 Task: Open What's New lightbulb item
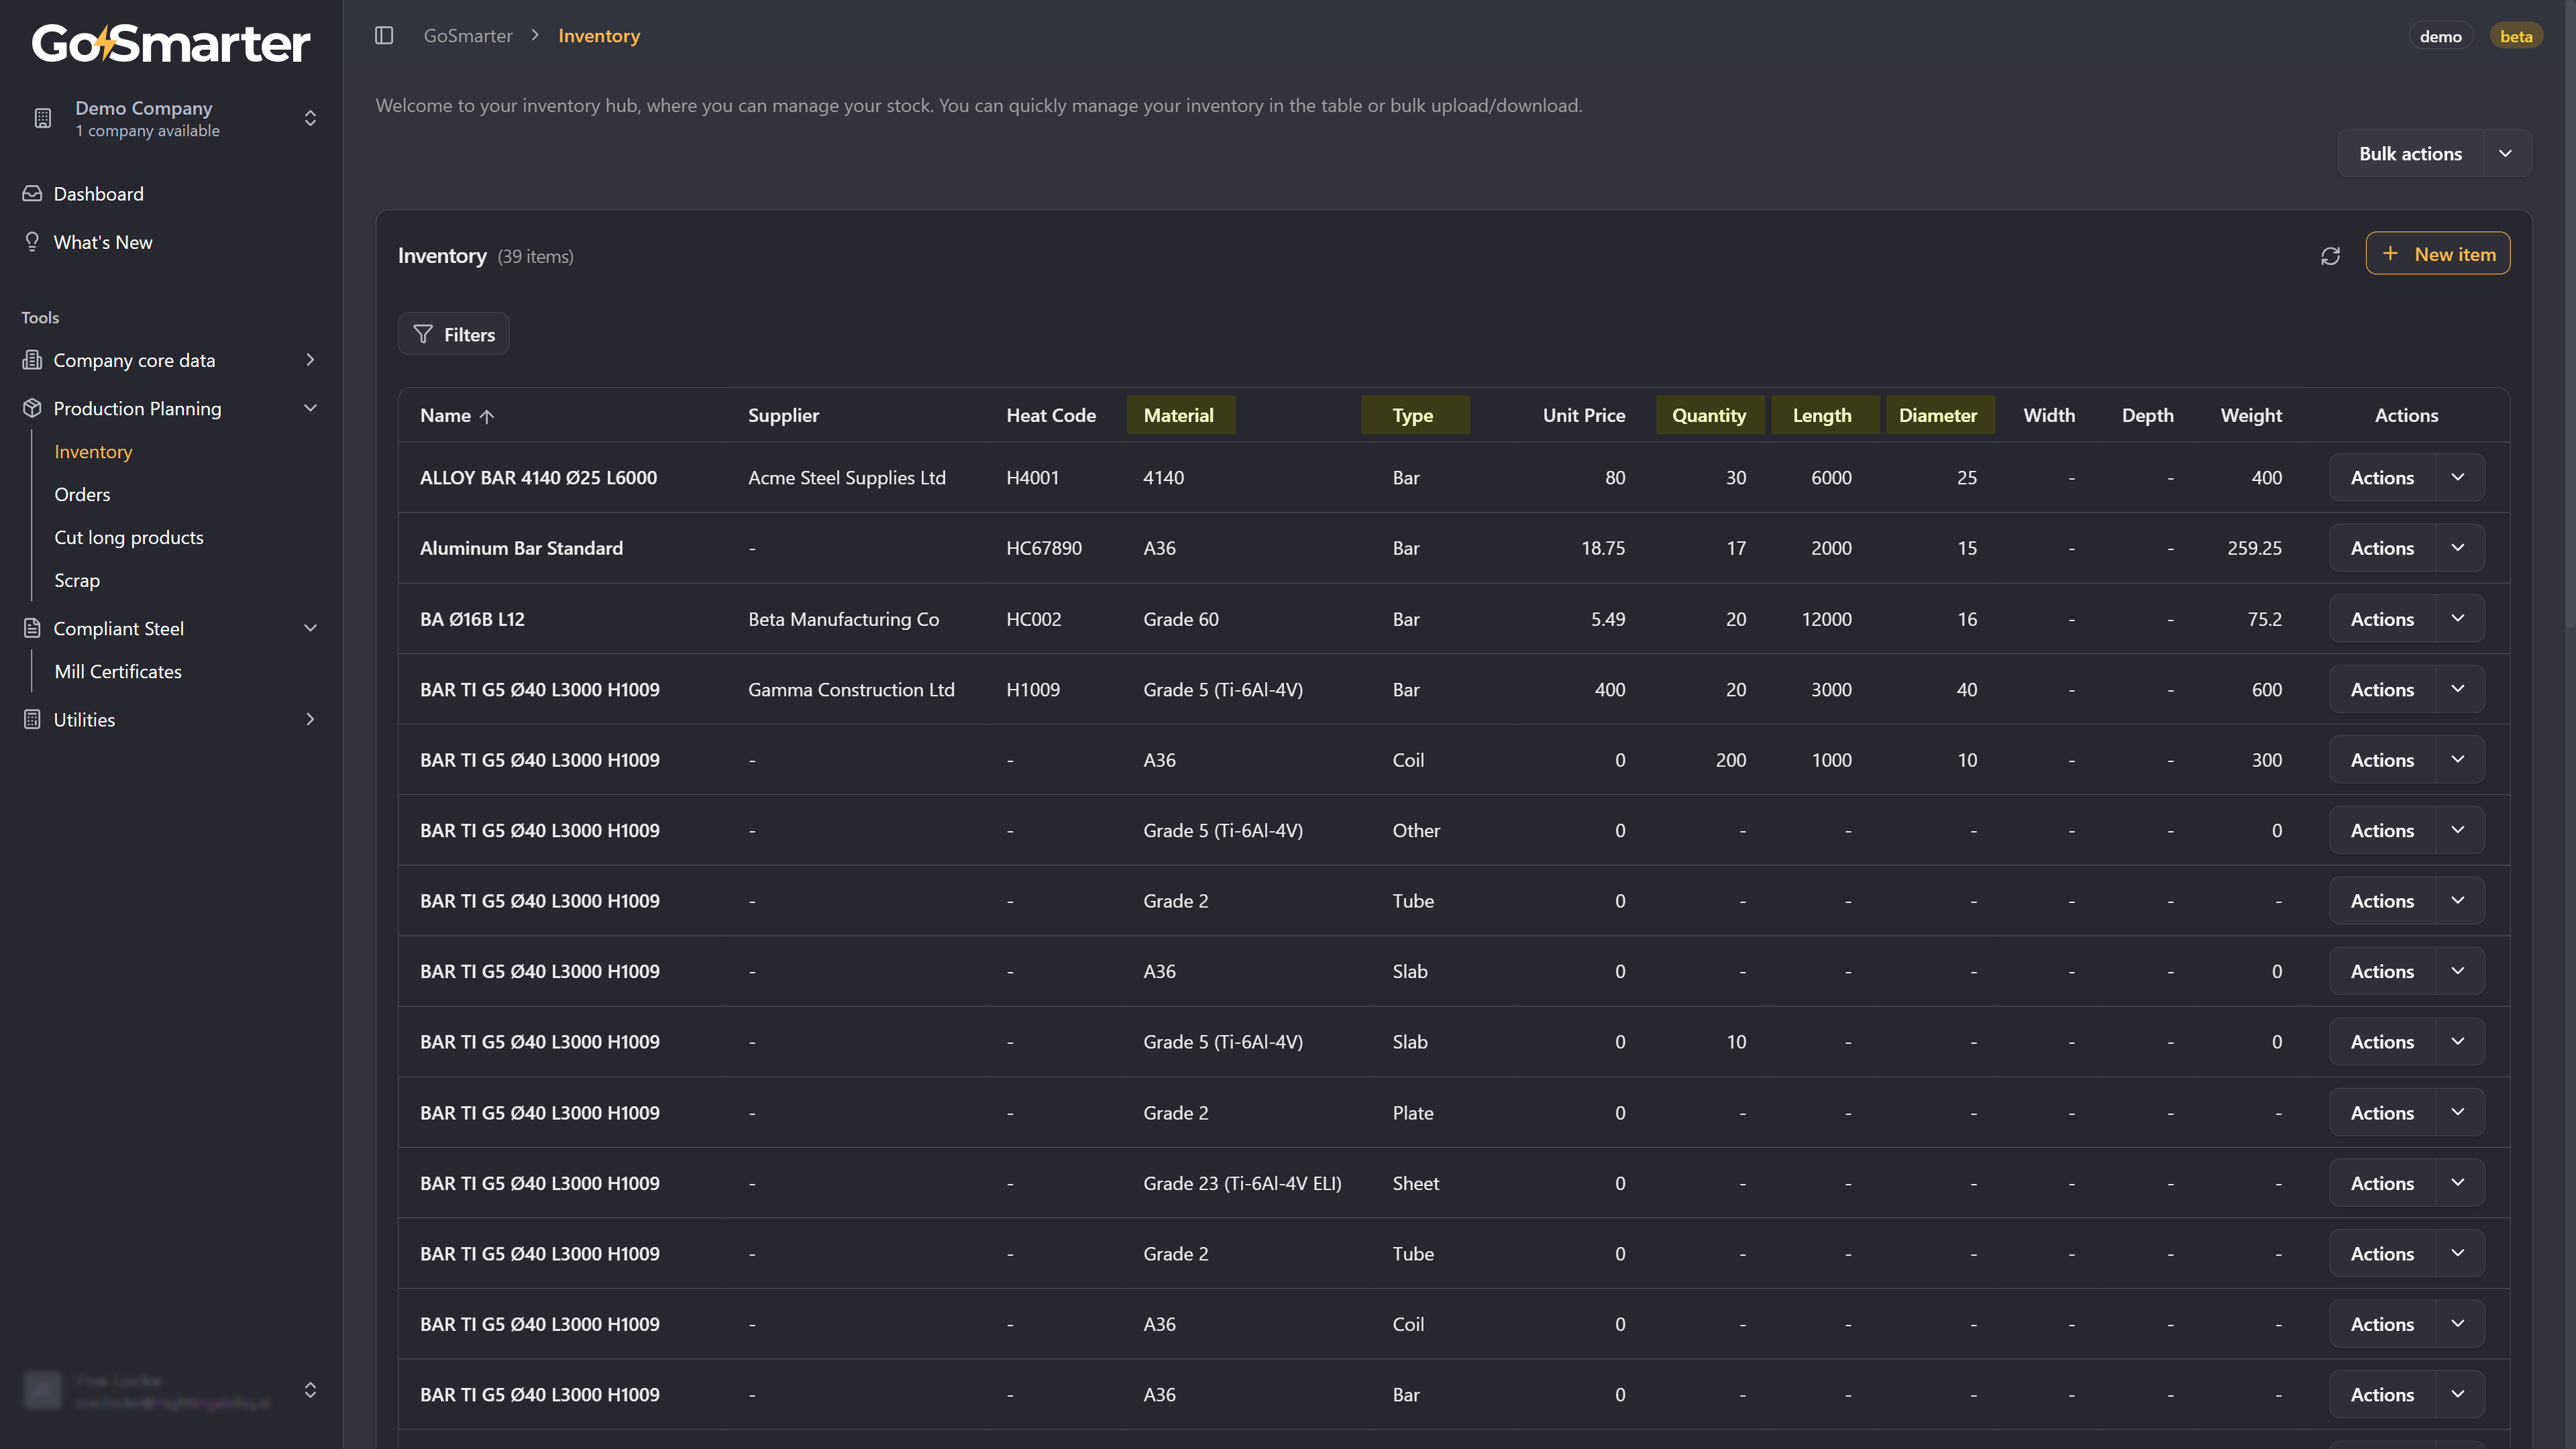pyautogui.click(x=102, y=242)
